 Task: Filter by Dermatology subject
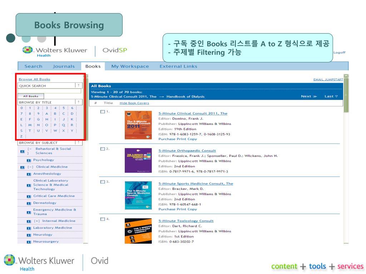pyautogui.click(x=45, y=203)
